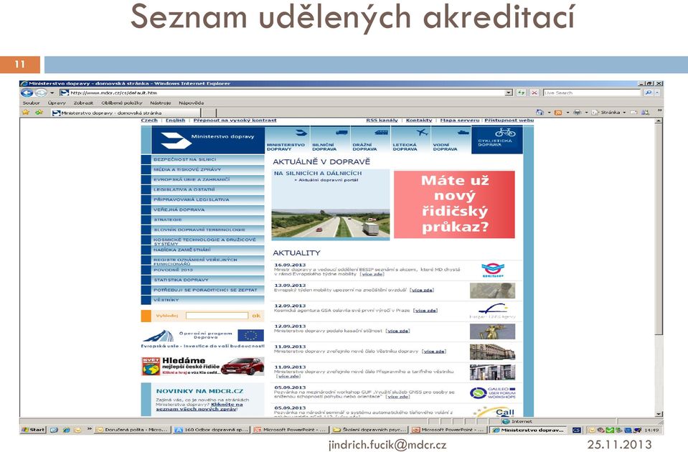Click the Ministerstvo dopravy logo
Image resolution: width=688 pixels, height=452 pixels.
click(x=208, y=140)
